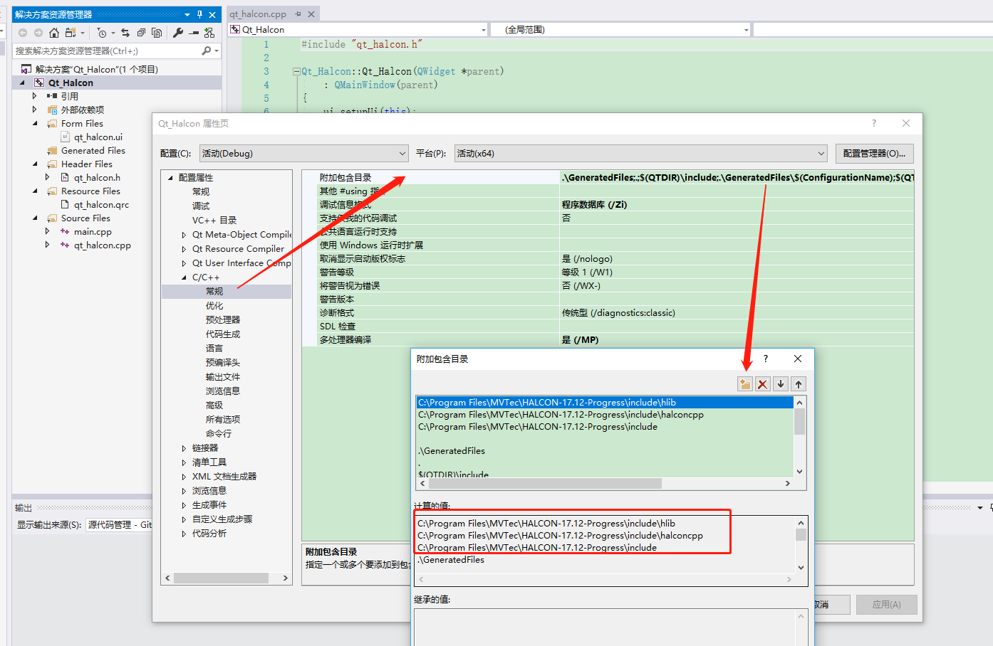Open main.cpp in Solution Explorer
This screenshot has width=993, height=646.
click(x=93, y=231)
